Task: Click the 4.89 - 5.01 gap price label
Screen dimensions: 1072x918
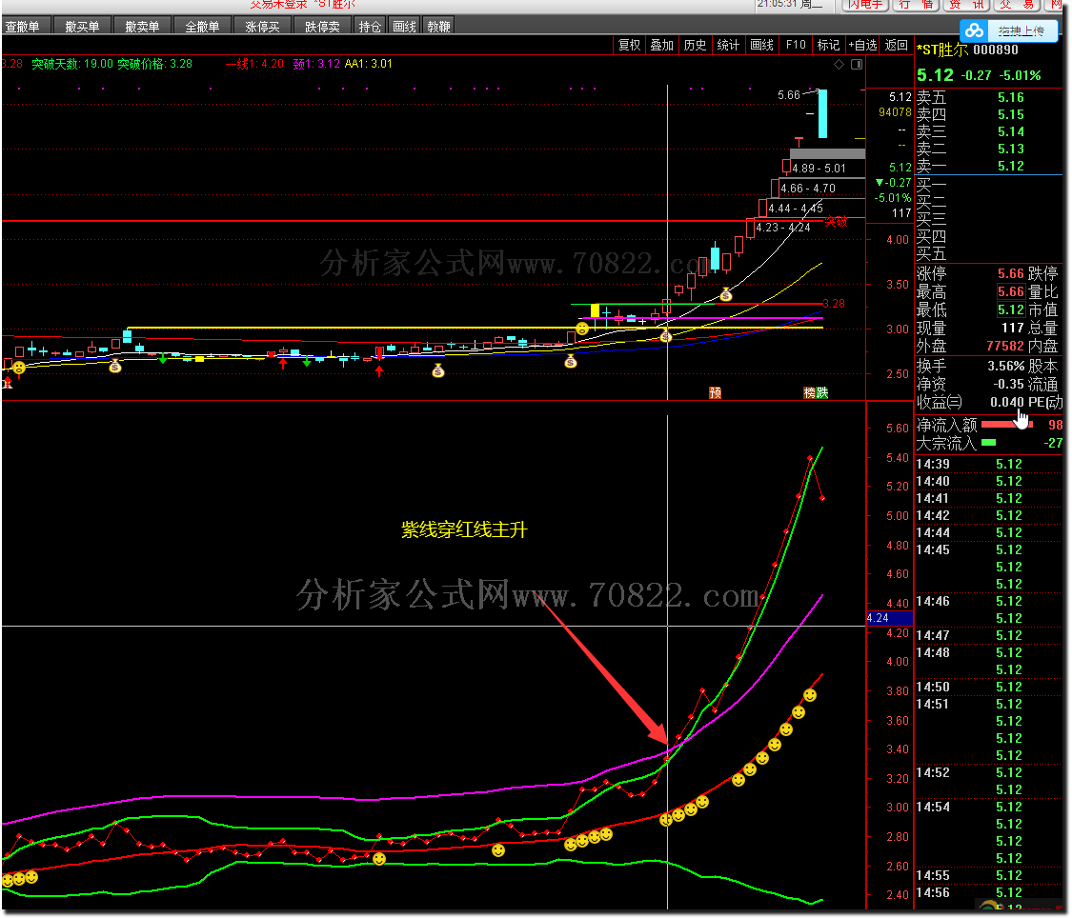Action: tap(819, 169)
